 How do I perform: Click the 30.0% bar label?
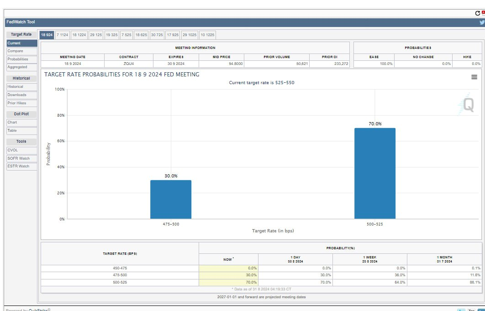(171, 176)
